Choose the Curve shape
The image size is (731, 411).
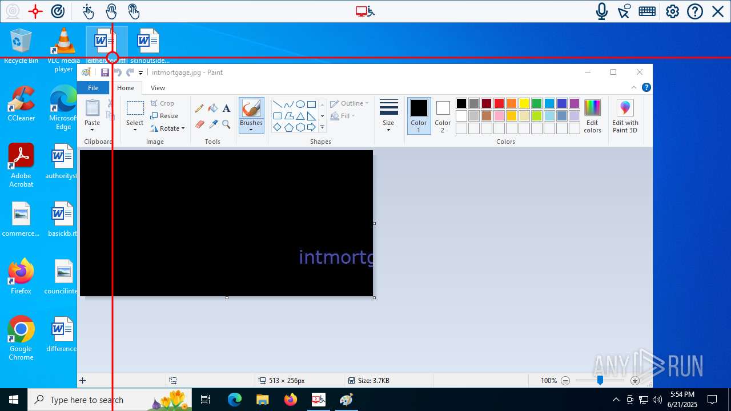coord(288,104)
